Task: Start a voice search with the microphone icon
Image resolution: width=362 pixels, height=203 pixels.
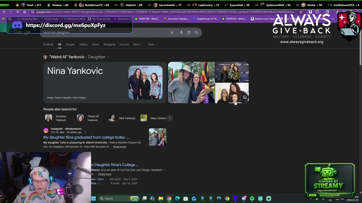Action: [x=181, y=32]
